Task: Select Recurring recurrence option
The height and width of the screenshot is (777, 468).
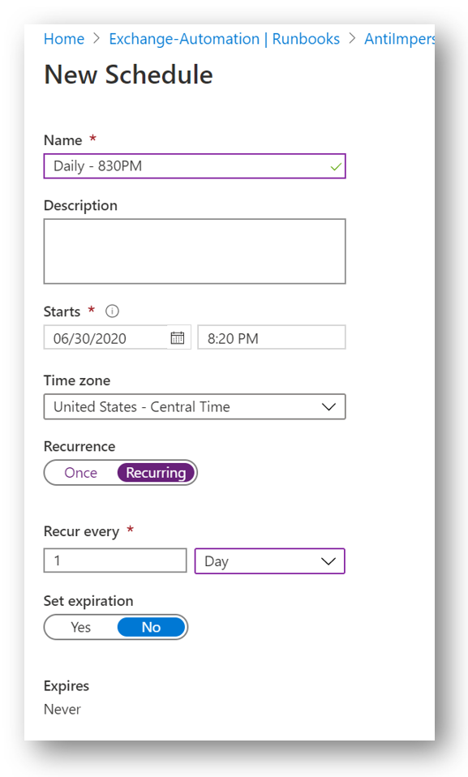Action: point(156,473)
